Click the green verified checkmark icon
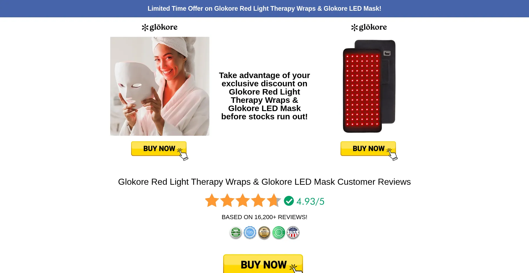 point(289,201)
